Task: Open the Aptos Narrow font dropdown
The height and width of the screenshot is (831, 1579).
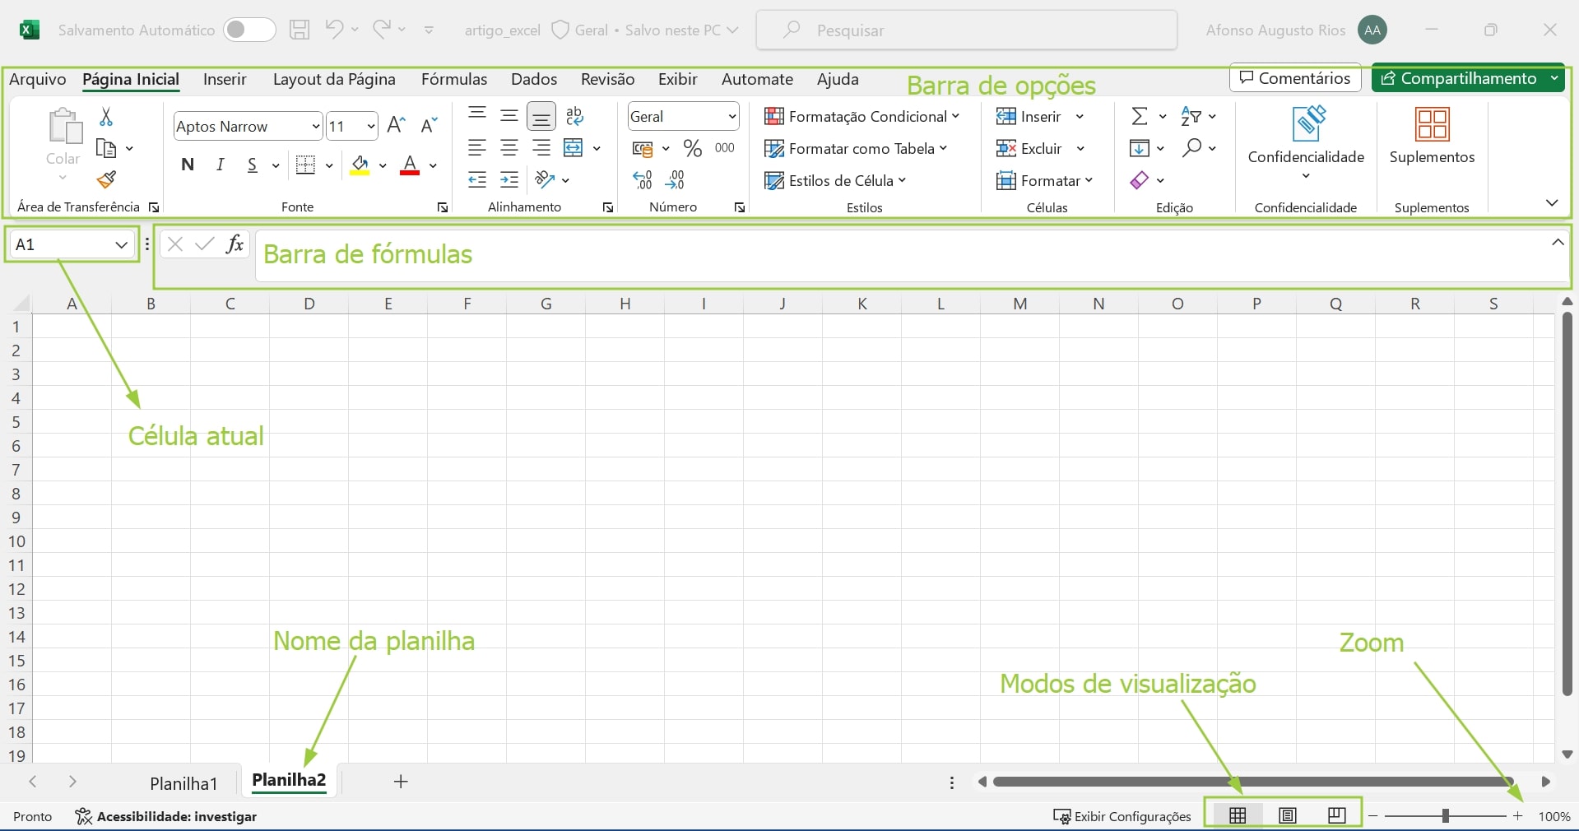Action: click(x=315, y=126)
